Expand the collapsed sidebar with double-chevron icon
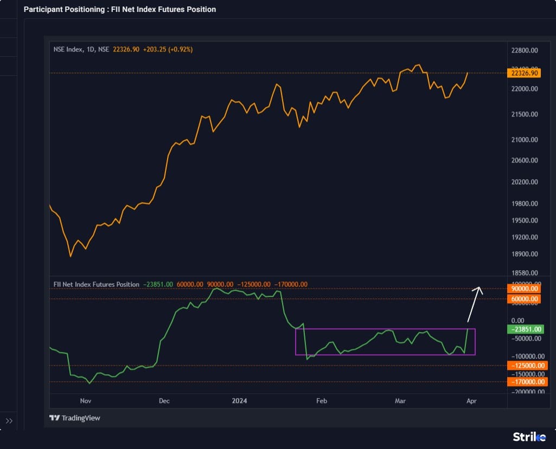Viewport: 556px width, 449px height. coord(9,421)
